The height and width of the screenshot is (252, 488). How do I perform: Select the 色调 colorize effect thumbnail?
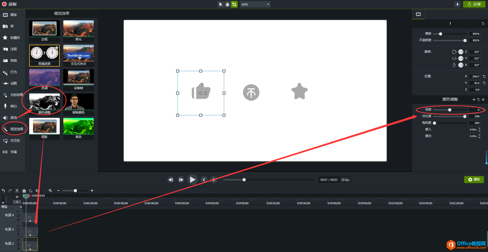point(44,80)
